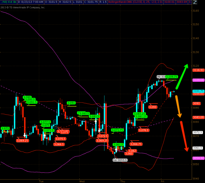
Task: Click the magenta 3109.68 axis price label
Action: coord(198,80)
